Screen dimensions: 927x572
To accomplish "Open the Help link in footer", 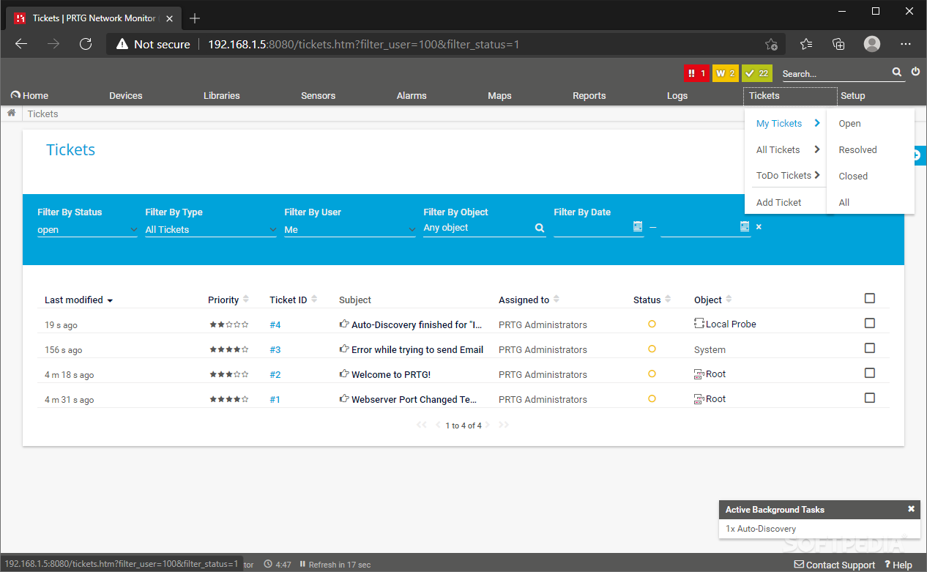I will click(898, 565).
